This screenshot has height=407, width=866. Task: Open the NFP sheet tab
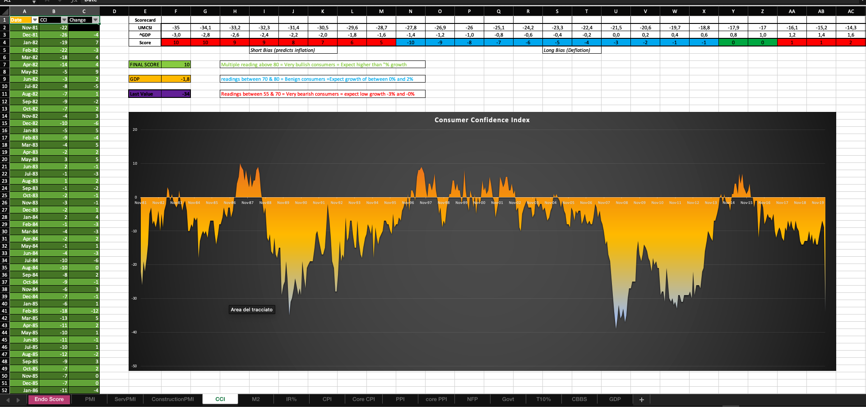click(x=472, y=399)
